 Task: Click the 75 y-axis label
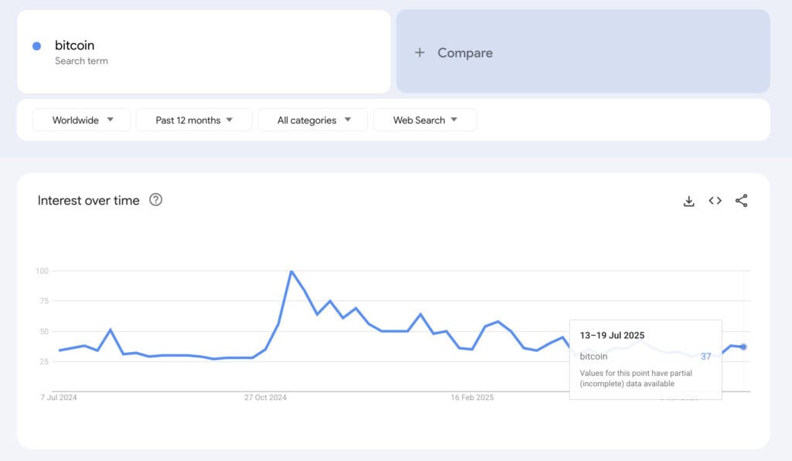pyautogui.click(x=44, y=301)
